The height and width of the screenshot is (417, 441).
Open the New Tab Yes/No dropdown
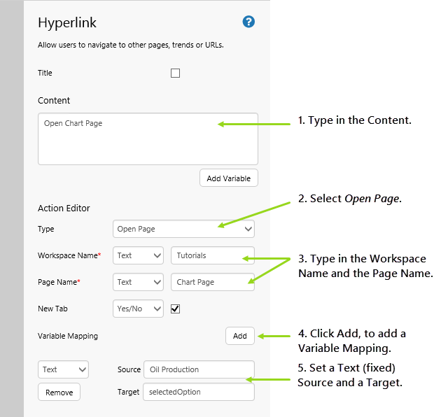pyautogui.click(x=138, y=309)
